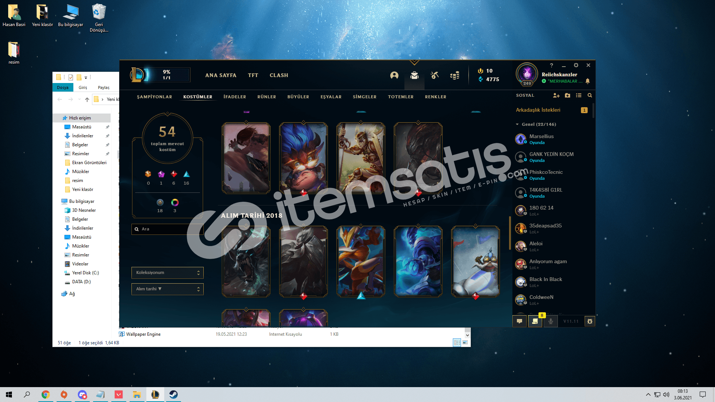
Task: Toggle the volume speaker icon in system tray
Action: (x=666, y=395)
